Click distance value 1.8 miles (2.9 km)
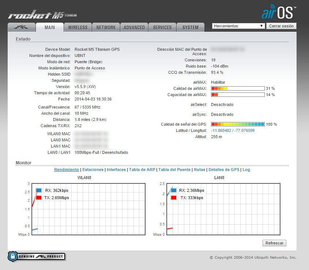The height and width of the screenshot is (270, 309). click(90, 119)
